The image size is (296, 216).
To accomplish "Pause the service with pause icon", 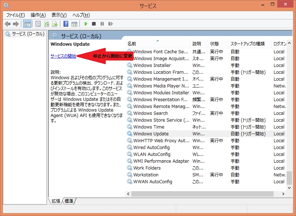I will 102,24.
